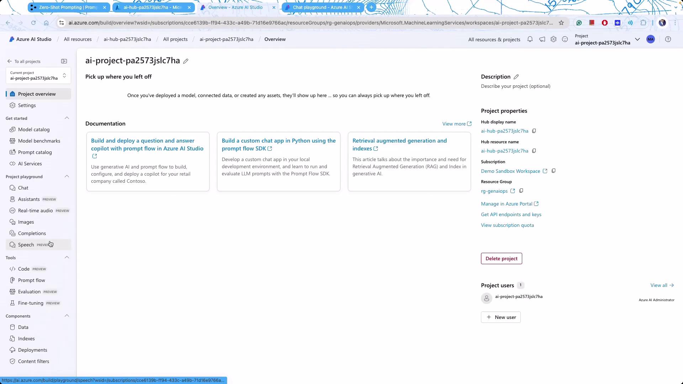Click the notifications bell icon

point(530,39)
